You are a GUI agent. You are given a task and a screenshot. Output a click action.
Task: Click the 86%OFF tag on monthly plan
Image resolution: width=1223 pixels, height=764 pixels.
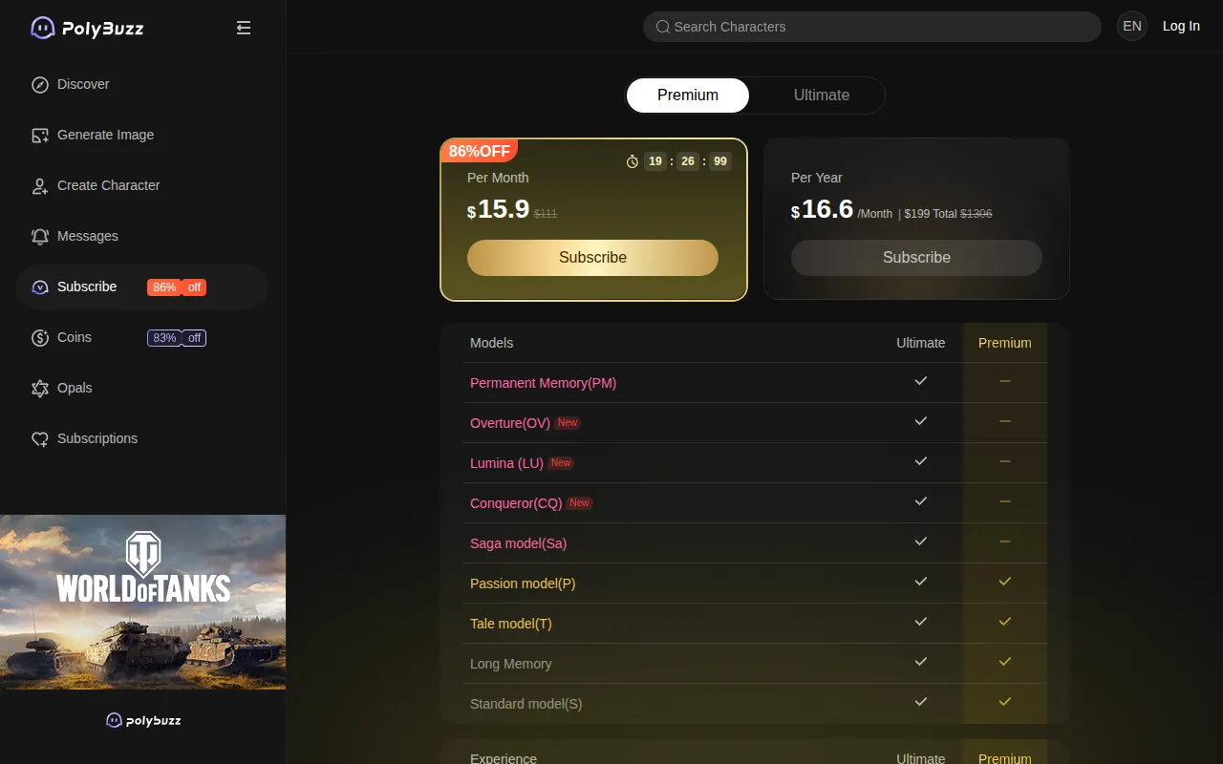tap(480, 151)
